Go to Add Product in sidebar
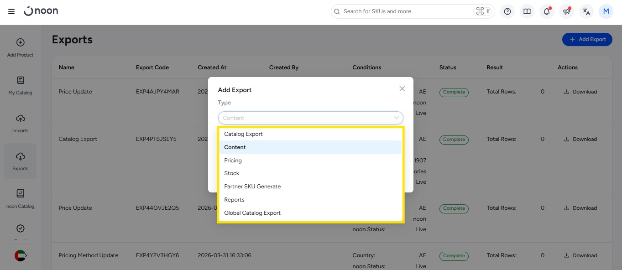 coord(21,47)
